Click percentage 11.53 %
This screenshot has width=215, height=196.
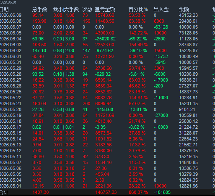coord(137,162)
